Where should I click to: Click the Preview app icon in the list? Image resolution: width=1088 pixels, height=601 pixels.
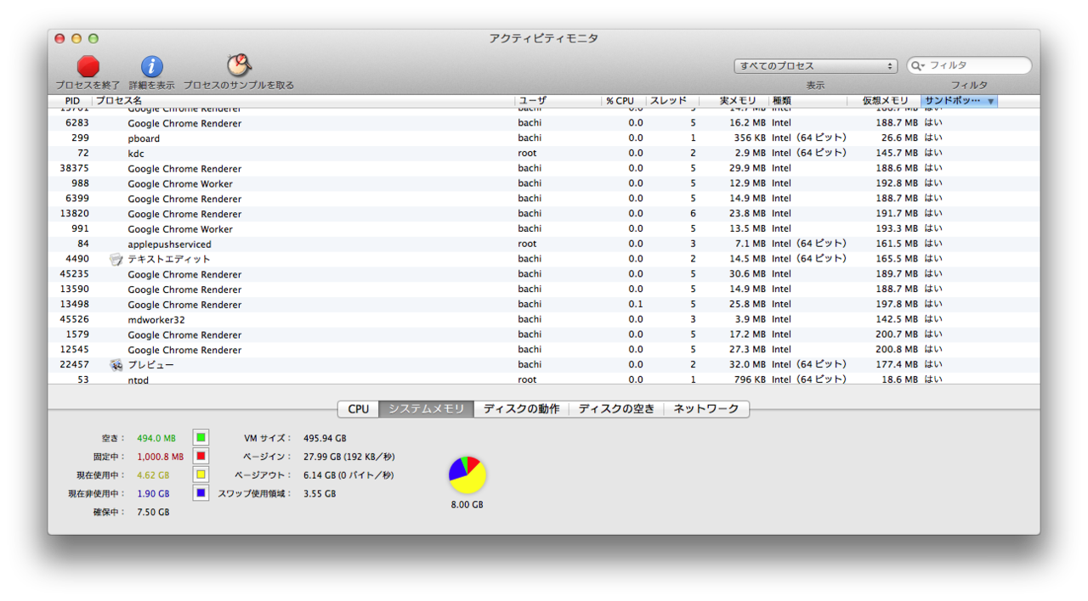116,365
